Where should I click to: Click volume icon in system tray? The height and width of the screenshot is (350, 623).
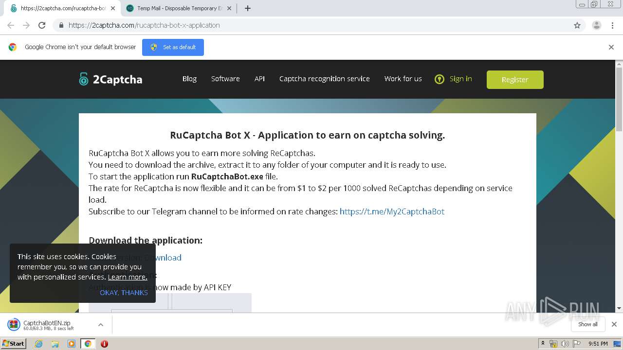point(565,344)
